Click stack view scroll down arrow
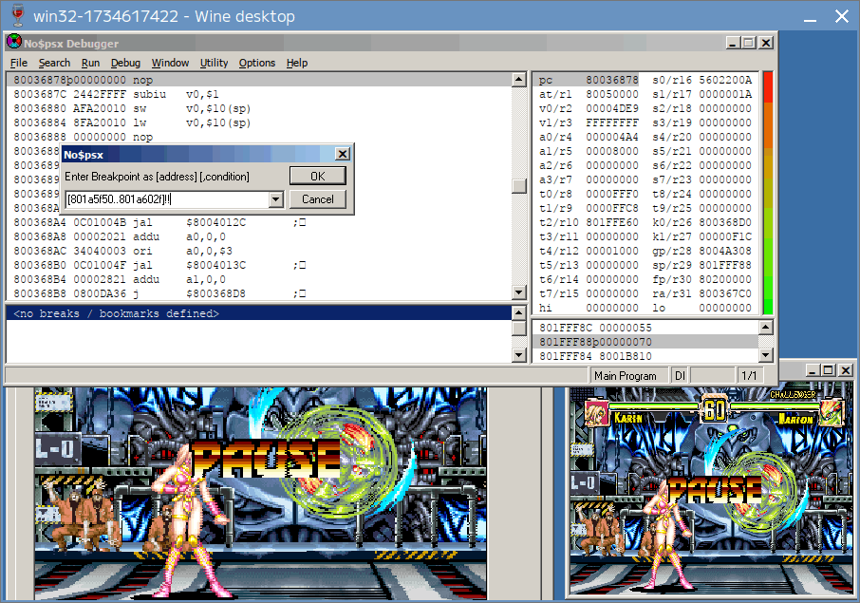The width and height of the screenshot is (860, 603). tap(766, 355)
